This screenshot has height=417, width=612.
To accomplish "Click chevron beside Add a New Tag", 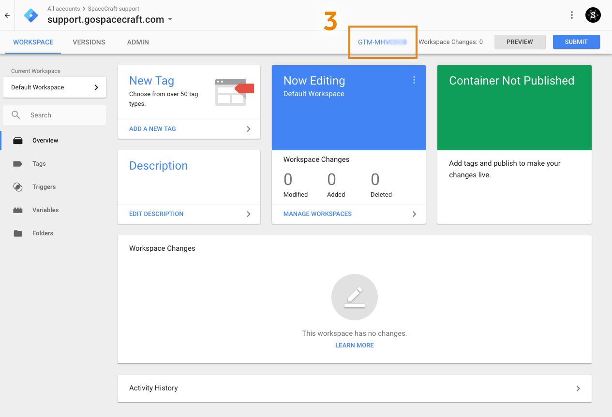I will coord(249,129).
